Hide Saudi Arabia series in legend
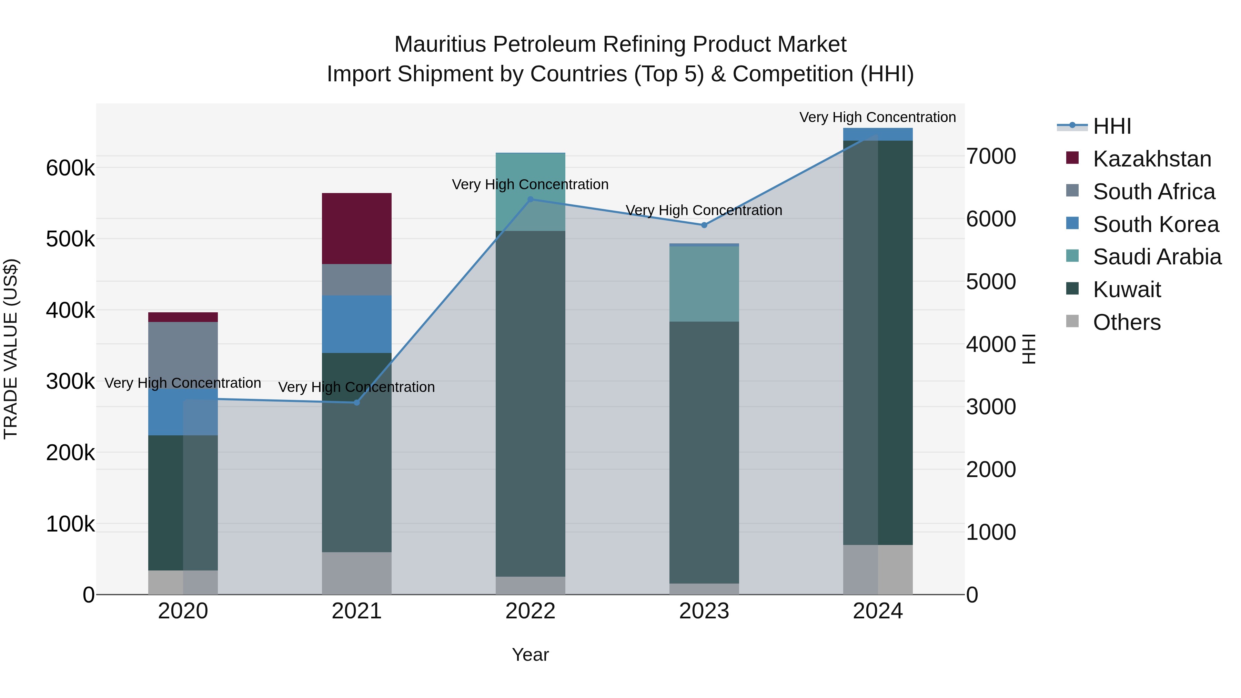 pos(1144,257)
